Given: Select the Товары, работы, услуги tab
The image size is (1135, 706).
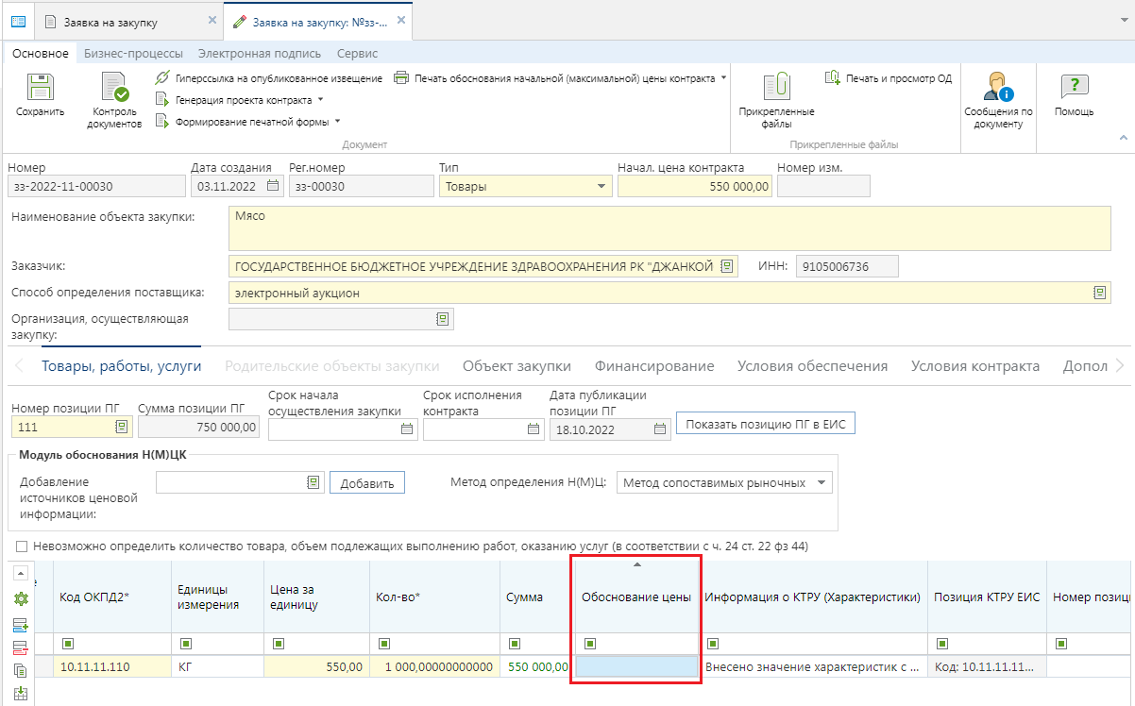Looking at the screenshot, I should [121, 366].
